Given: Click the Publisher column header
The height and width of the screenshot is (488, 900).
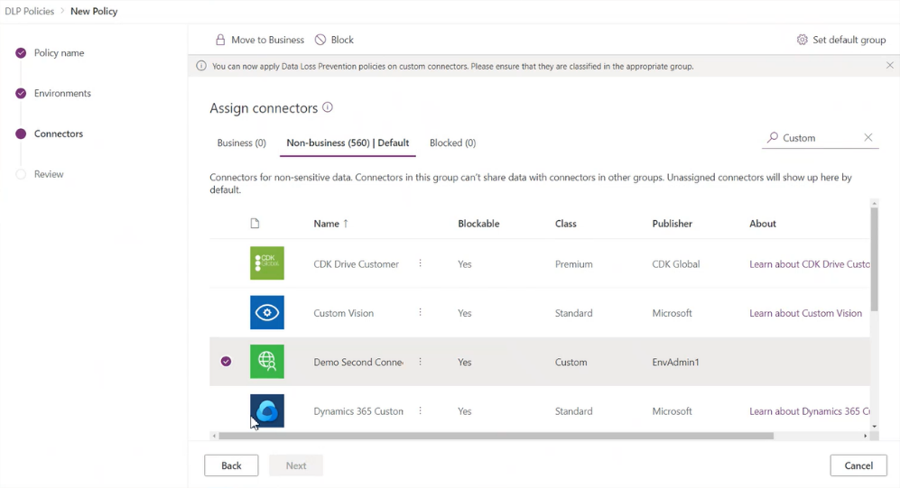Looking at the screenshot, I should click(673, 224).
